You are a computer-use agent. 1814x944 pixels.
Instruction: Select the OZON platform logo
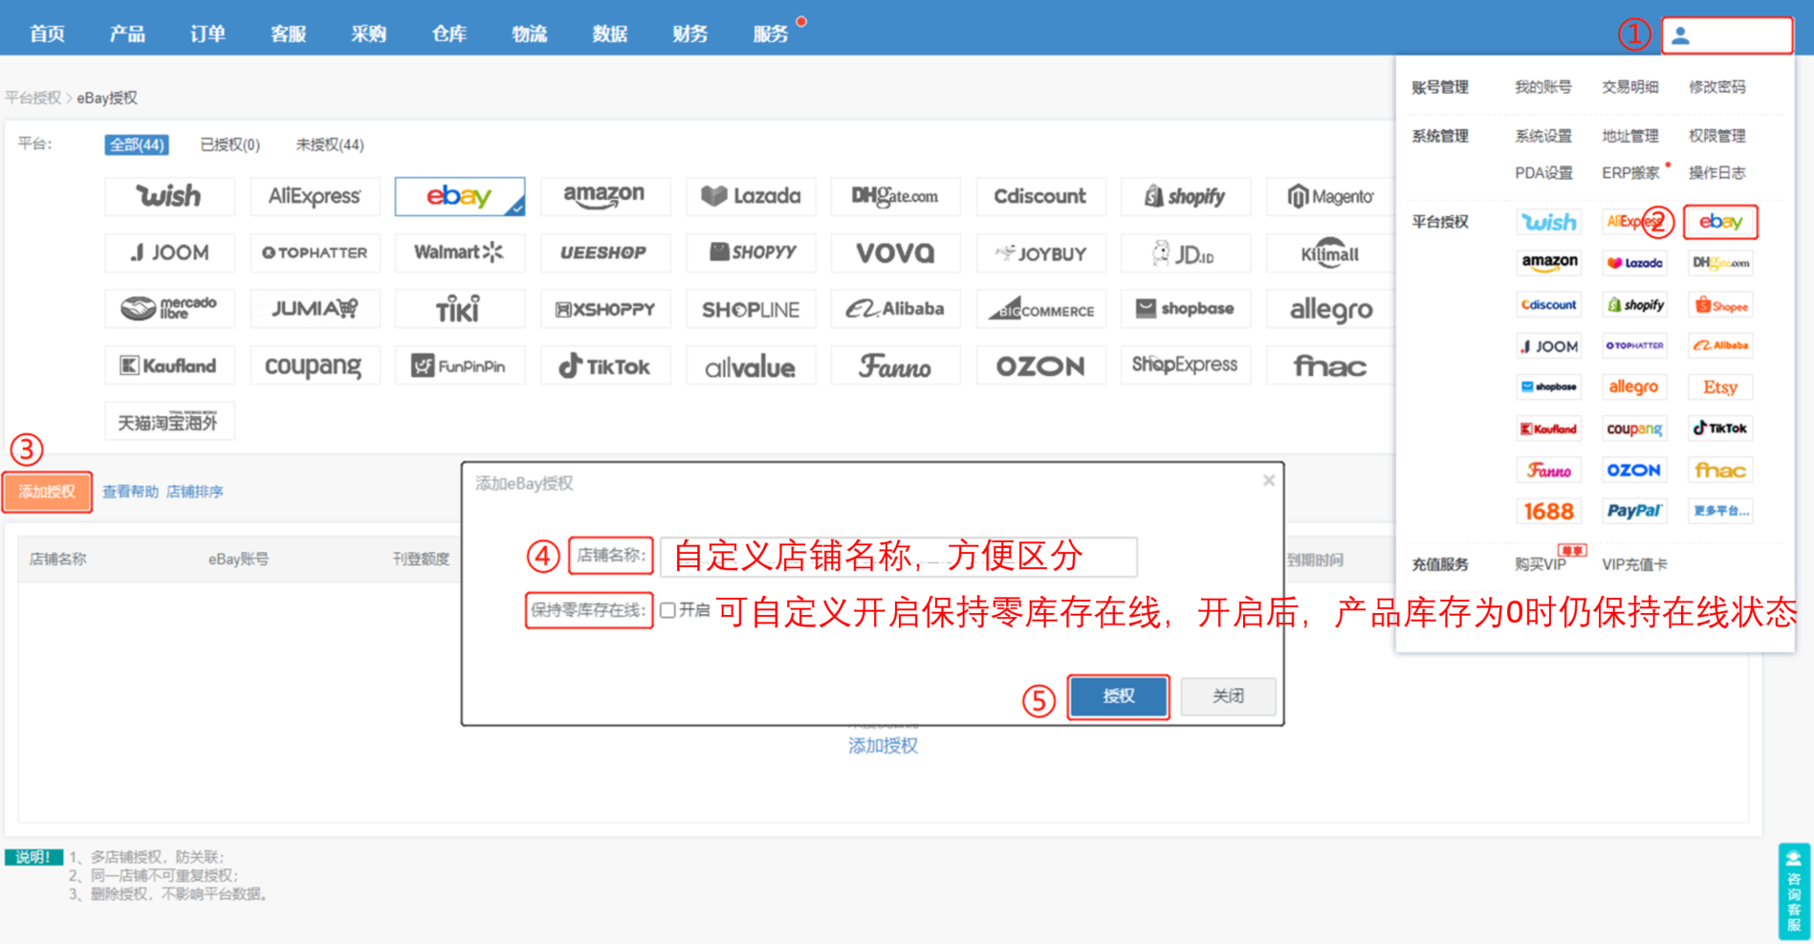[x=1040, y=364]
